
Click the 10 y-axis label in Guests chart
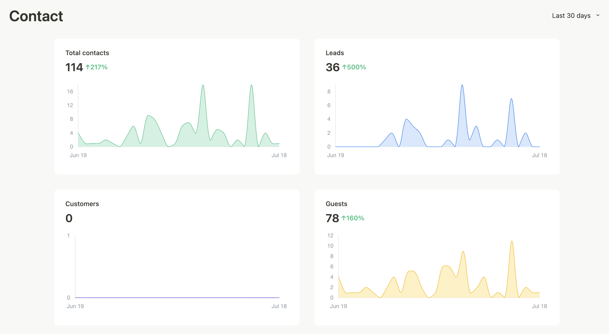click(330, 246)
